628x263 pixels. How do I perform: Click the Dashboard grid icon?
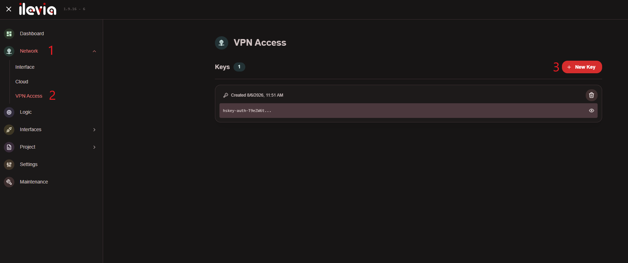tap(9, 34)
